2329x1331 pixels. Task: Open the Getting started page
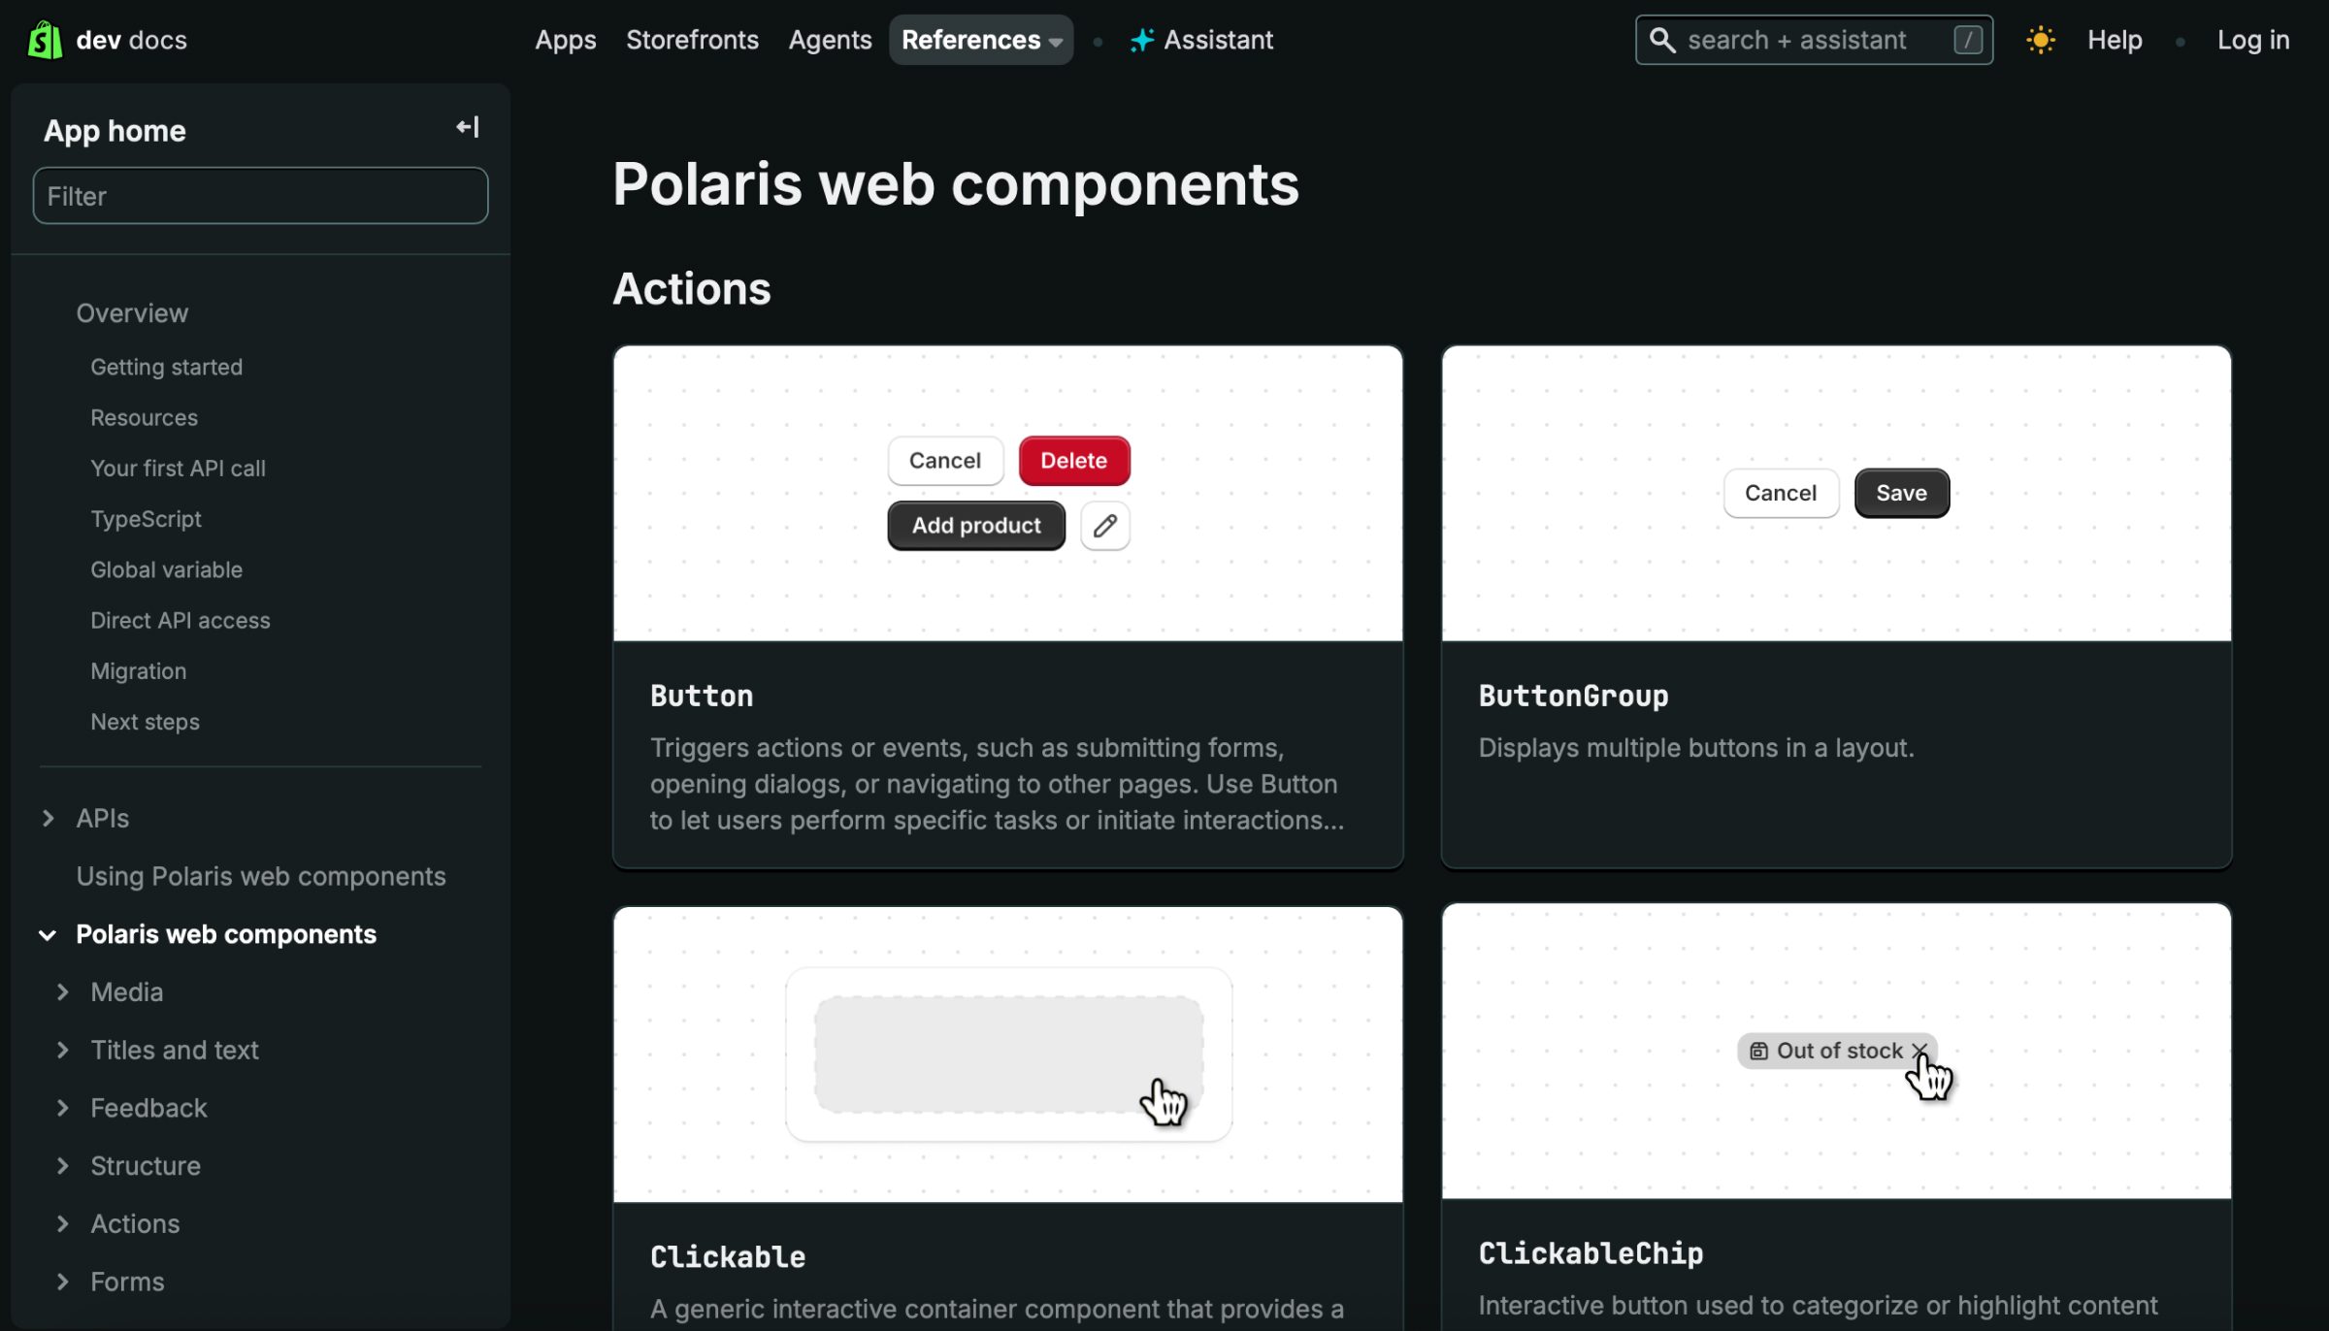click(167, 367)
